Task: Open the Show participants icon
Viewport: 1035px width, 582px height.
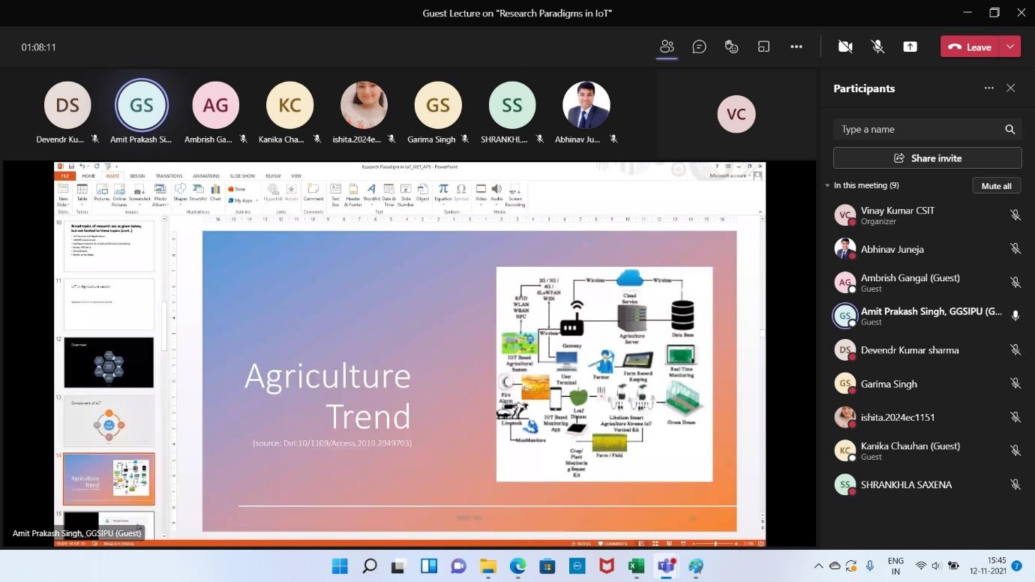Action: 667,46
